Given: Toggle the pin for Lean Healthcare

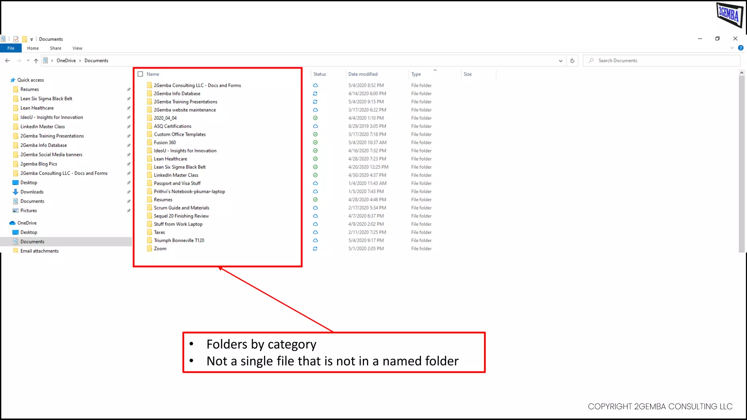Looking at the screenshot, I should tap(128, 108).
